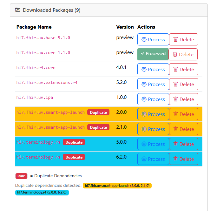Delete smart-app-launch version 2.1.0
This screenshot has height=211, width=210.
point(184,129)
